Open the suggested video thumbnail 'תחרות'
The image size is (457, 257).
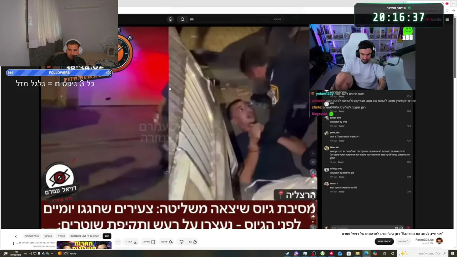(x=84, y=245)
